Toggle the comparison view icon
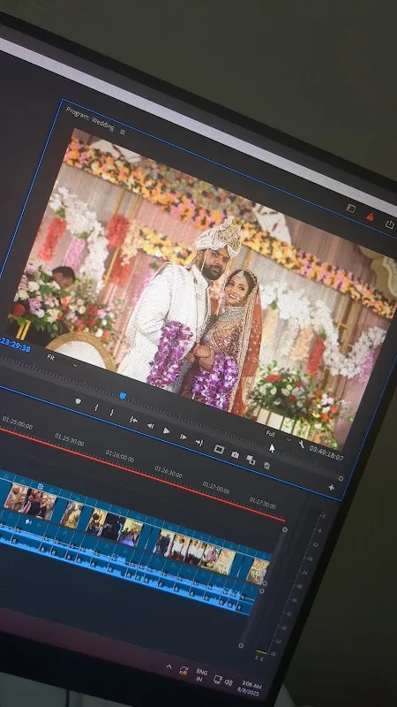This screenshot has height=707, width=397. point(251,460)
